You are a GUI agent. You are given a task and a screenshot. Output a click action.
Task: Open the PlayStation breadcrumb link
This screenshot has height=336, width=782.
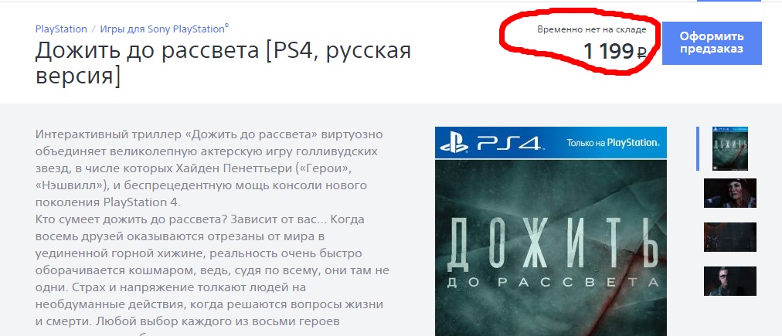pos(61,29)
